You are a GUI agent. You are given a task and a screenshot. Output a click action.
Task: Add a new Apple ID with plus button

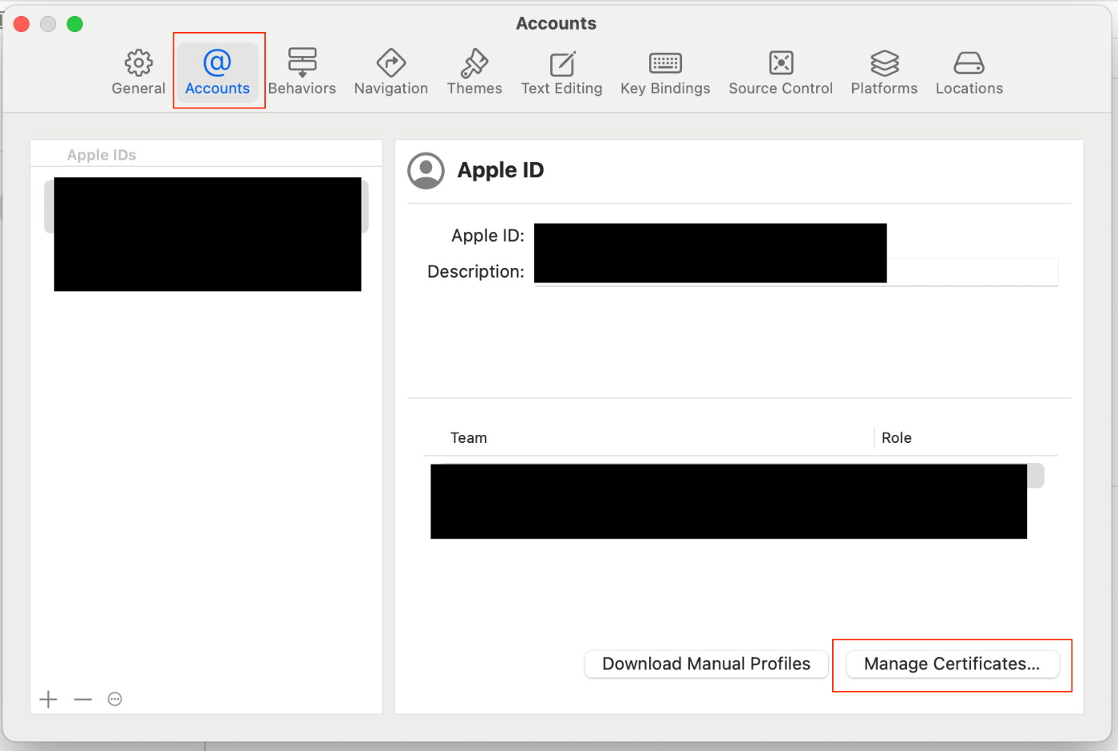pyautogui.click(x=48, y=699)
